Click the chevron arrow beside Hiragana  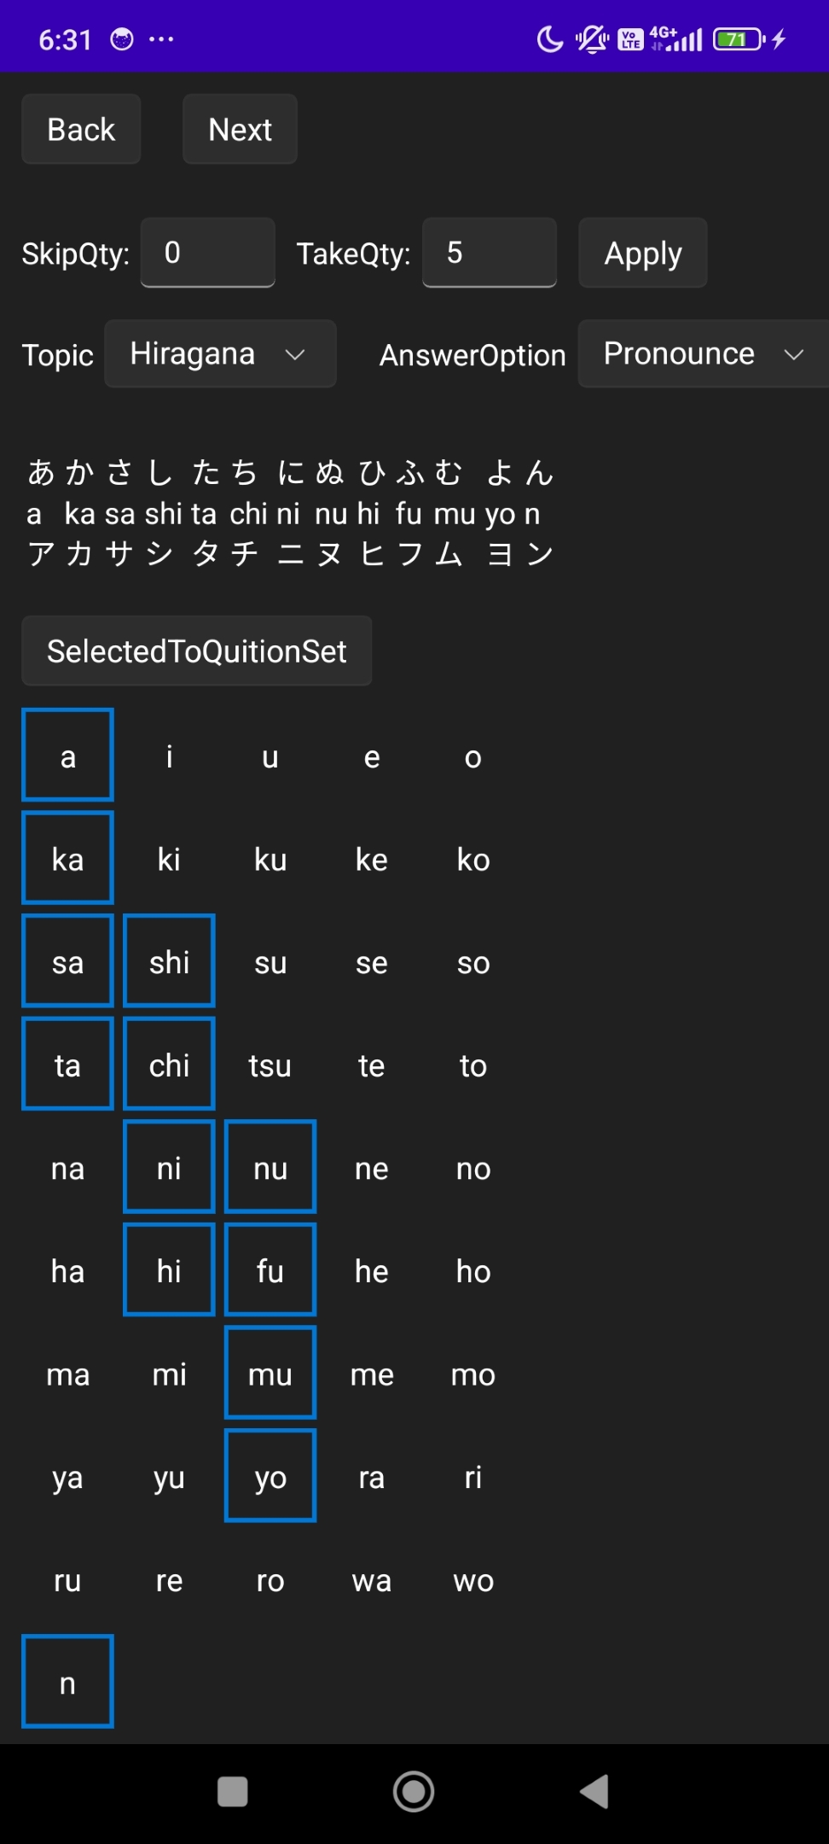(x=295, y=354)
